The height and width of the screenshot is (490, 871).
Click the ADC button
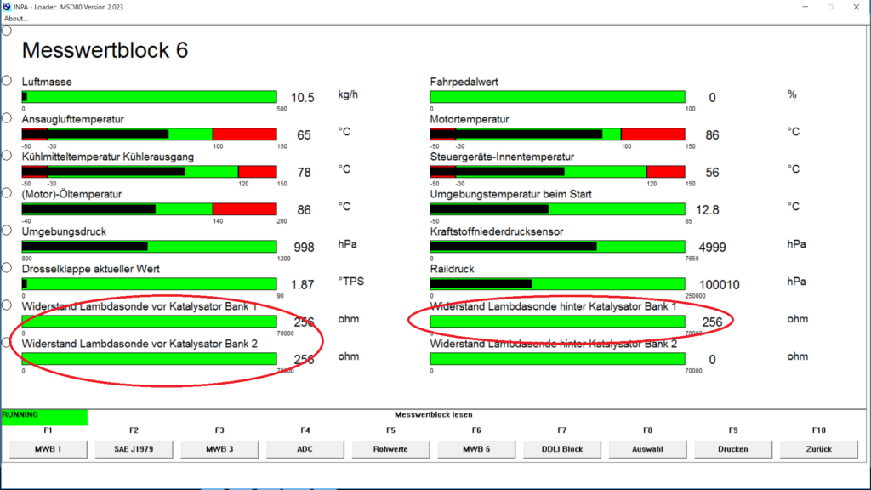pos(305,449)
